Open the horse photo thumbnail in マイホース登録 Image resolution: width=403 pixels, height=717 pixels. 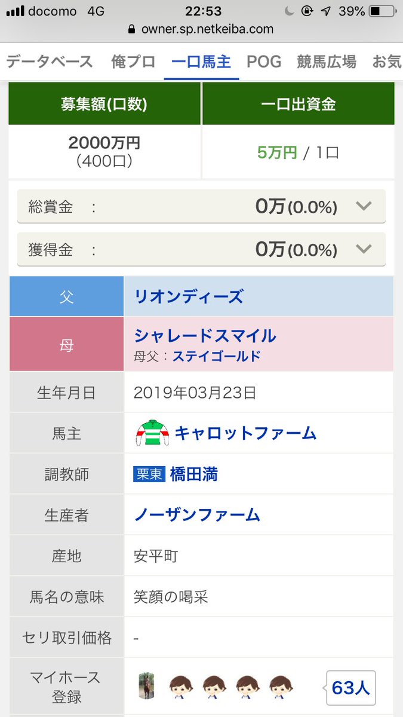146,686
